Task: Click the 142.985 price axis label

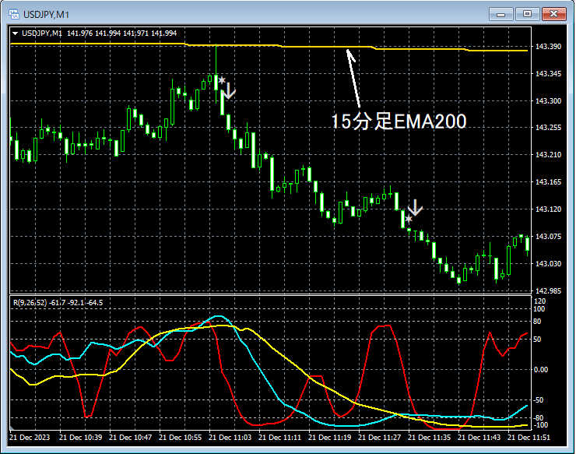Action: point(548,290)
